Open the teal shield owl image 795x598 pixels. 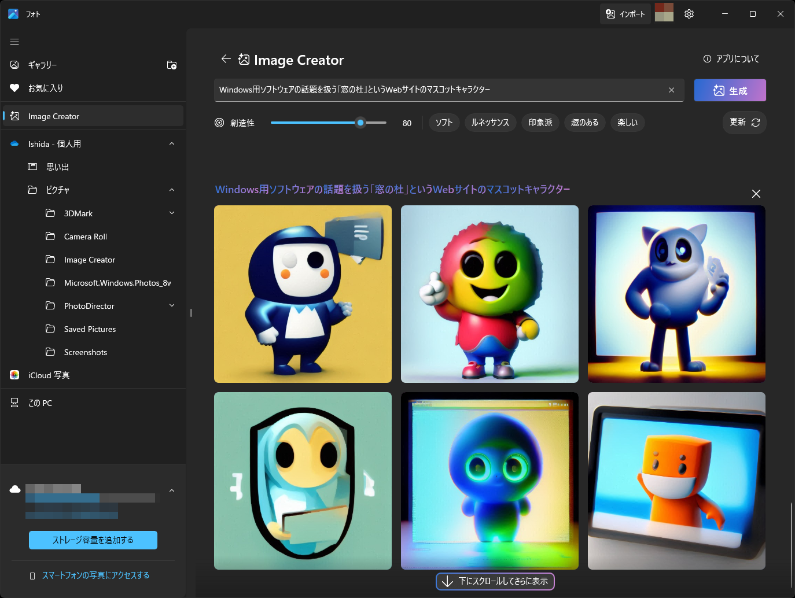[x=303, y=481]
